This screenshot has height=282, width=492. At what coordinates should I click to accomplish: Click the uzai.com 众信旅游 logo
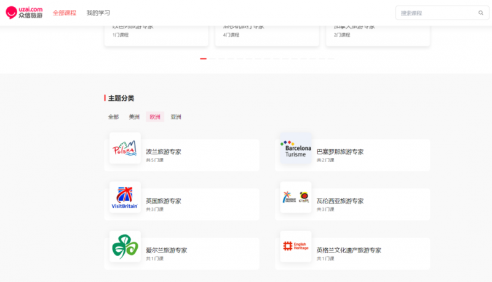(x=25, y=12)
